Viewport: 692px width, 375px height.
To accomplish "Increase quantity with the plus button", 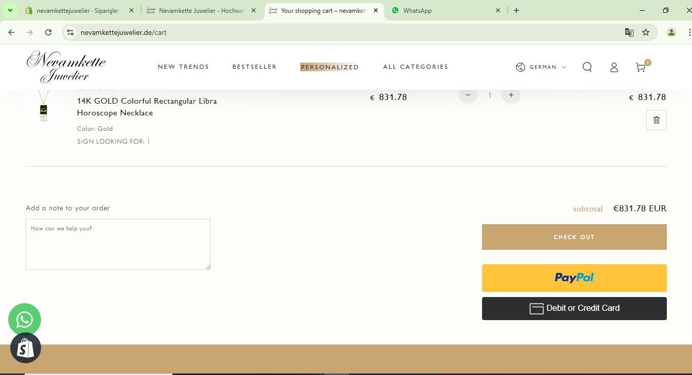I will click(511, 95).
